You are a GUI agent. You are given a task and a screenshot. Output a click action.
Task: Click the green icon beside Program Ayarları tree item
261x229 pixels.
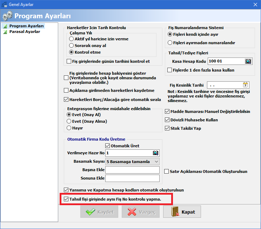pyautogui.click(x=5, y=26)
